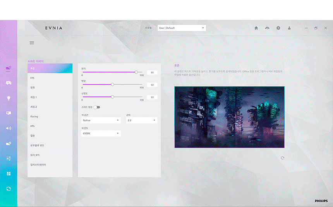Image resolution: width=333 pixels, height=207 pixels.
Task: Toggle the 스마트 명암 switch
Action: [x=96, y=107]
